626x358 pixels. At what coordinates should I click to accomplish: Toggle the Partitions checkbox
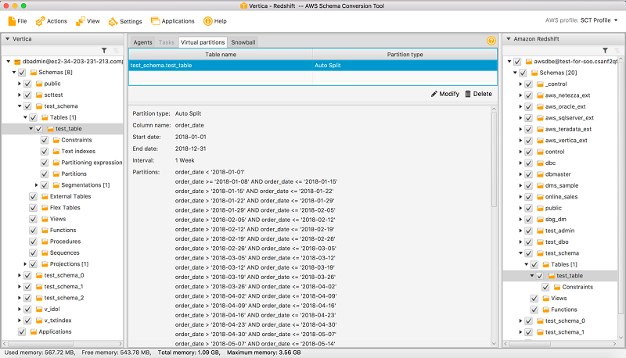pyautogui.click(x=45, y=174)
